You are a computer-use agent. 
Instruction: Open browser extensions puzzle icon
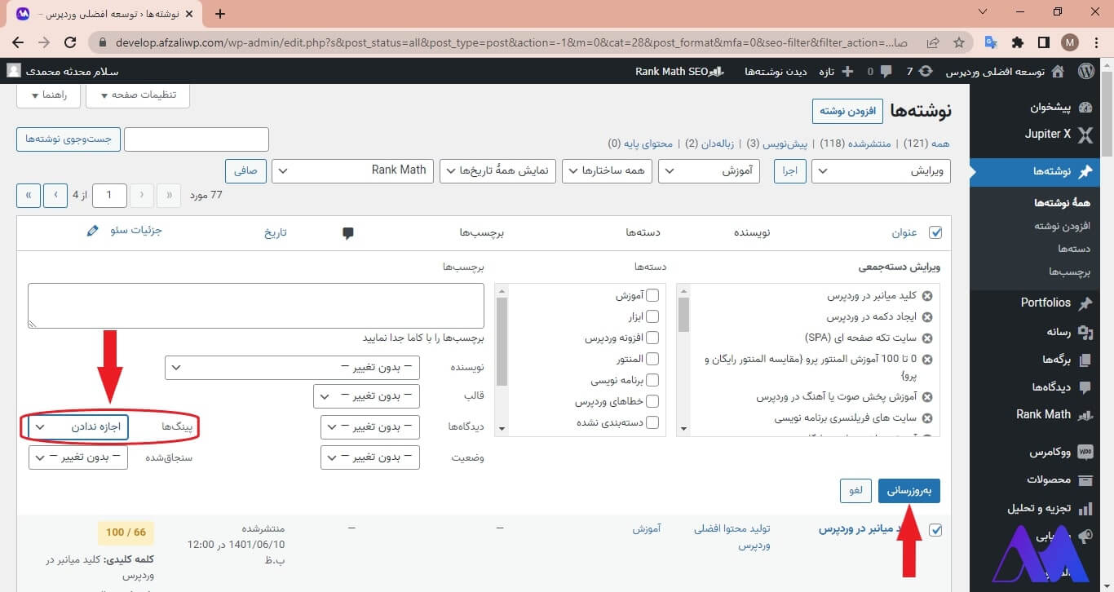[x=1018, y=42]
